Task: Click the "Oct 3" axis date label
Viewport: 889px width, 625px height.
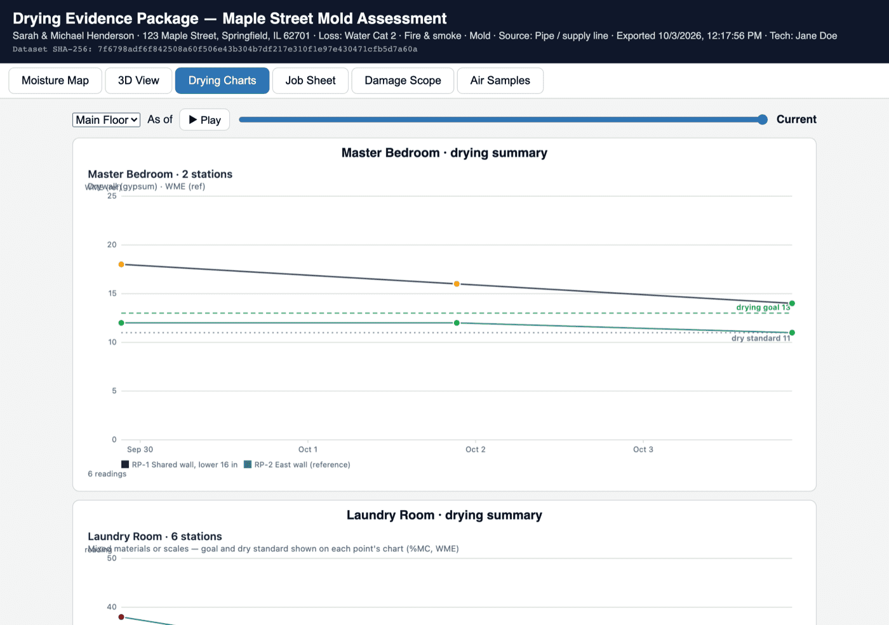Action: click(x=643, y=450)
